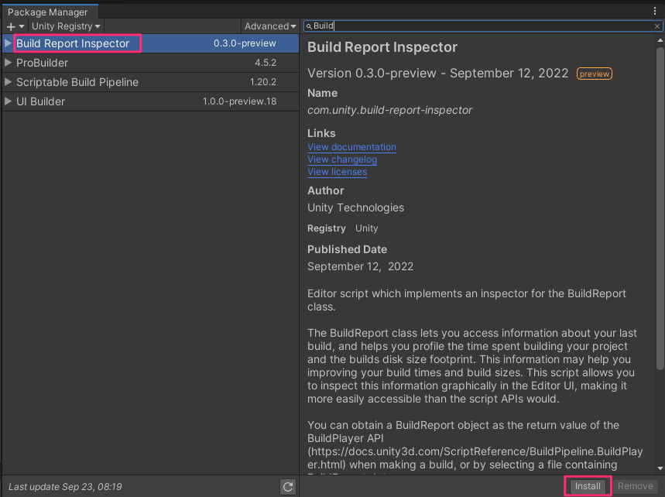Click the com.unity.build-report-inspector package name

(x=389, y=110)
